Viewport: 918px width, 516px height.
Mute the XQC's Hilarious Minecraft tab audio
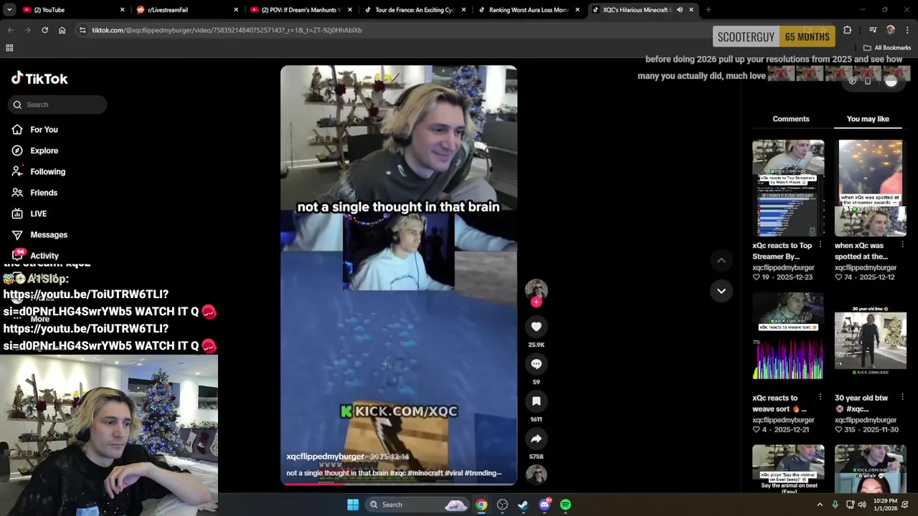pyautogui.click(x=679, y=10)
